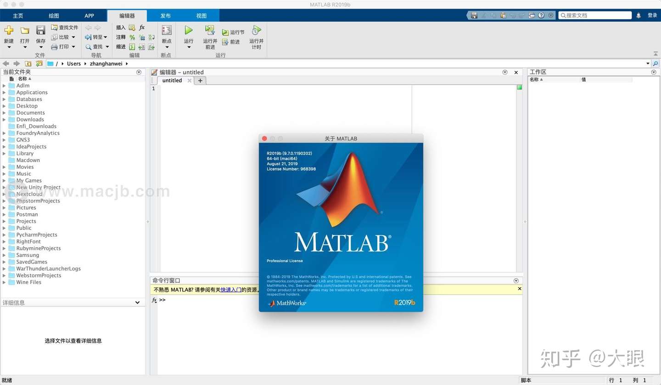Image resolution: width=661 pixels, height=385 pixels.
Task: Switch to the Publish (发布) tab
Action: coord(165,16)
